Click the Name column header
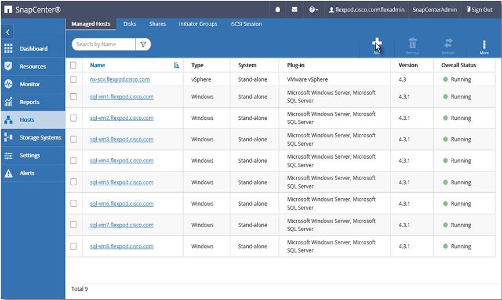 pyautogui.click(x=97, y=65)
